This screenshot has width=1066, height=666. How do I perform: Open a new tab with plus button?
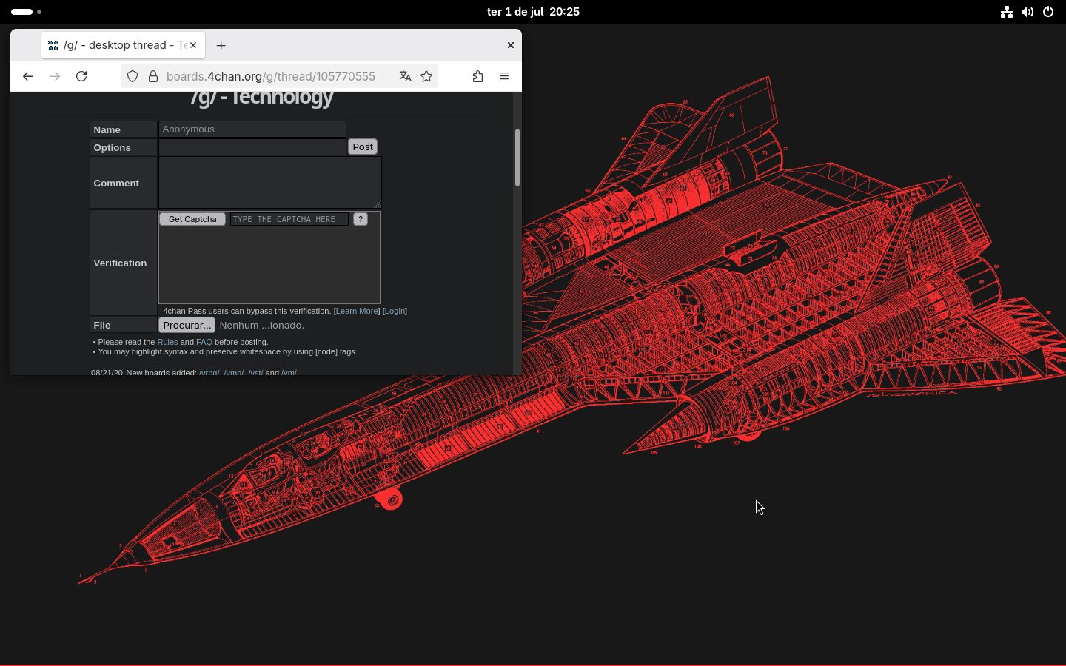221,45
